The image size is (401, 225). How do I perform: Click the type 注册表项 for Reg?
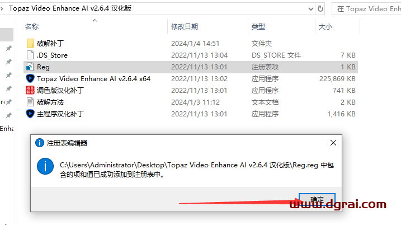(x=265, y=67)
